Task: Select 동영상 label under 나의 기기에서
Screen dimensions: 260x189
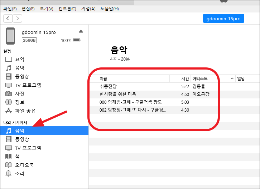Action: [22, 139]
